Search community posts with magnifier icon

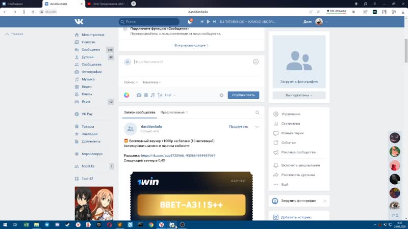[257, 112]
